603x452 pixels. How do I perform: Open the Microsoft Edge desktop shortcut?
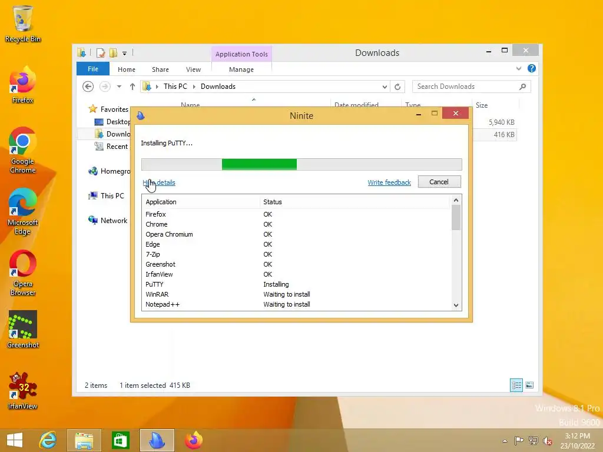[x=23, y=211]
